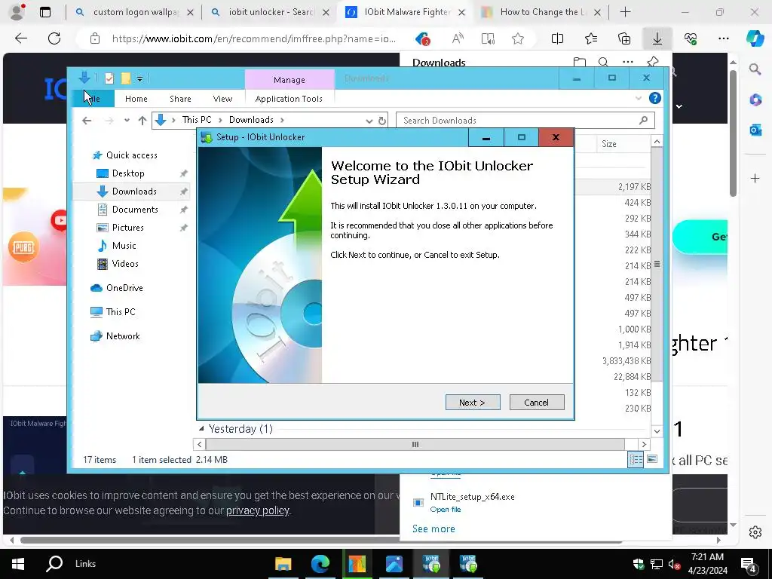The height and width of the screenshot is (579, 772).
Task: Click the Size column header
Action: (623, 144)
